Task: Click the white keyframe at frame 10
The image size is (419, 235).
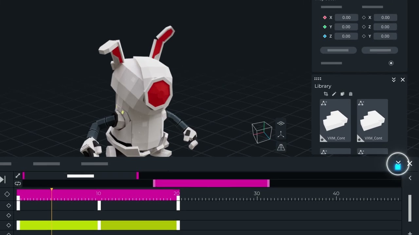Action: point(99,206)
